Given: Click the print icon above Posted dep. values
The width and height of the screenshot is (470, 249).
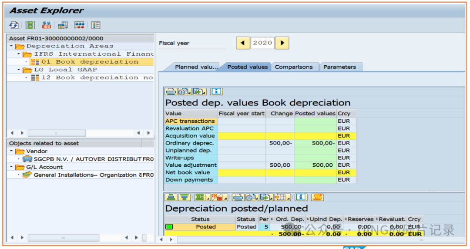Looking at the screenshot, I should (x=171, y=91).
